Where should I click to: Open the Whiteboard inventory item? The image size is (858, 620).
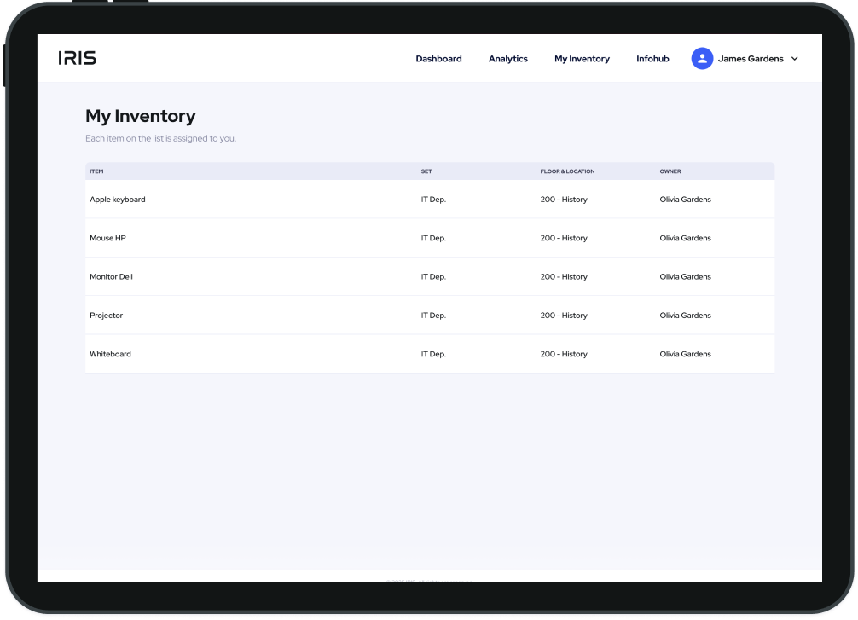pyautogui.click(x=111, y=353)
